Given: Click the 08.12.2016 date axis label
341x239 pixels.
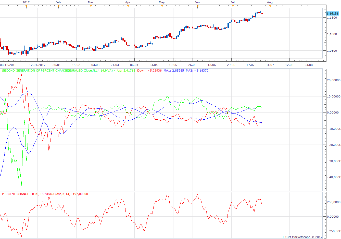Looking at the screenshot, I should point(8,65).
